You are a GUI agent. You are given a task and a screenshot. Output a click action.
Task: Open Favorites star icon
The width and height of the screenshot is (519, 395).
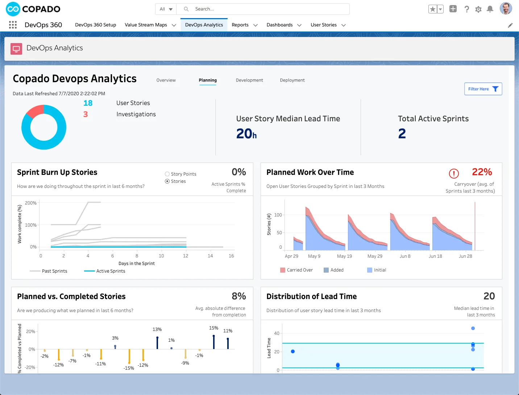pyautogui.click(x=432, y=9)
